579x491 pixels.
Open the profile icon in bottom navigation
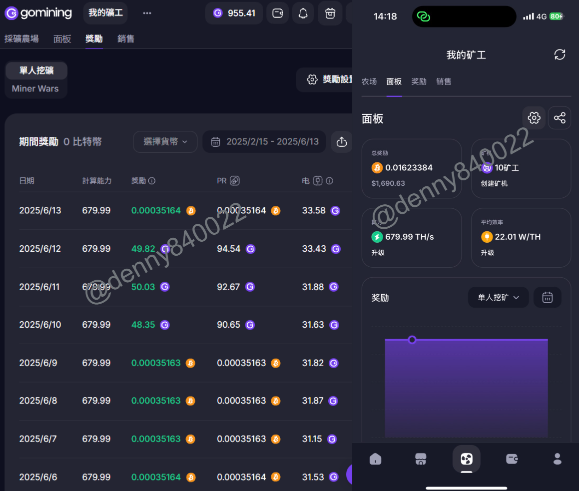(558, 459)
